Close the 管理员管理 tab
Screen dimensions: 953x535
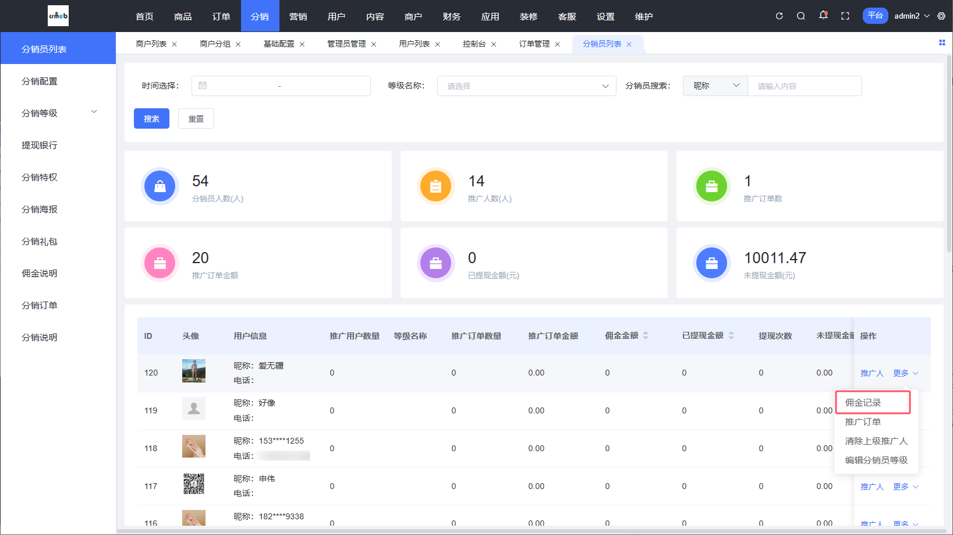click(374, 44)
